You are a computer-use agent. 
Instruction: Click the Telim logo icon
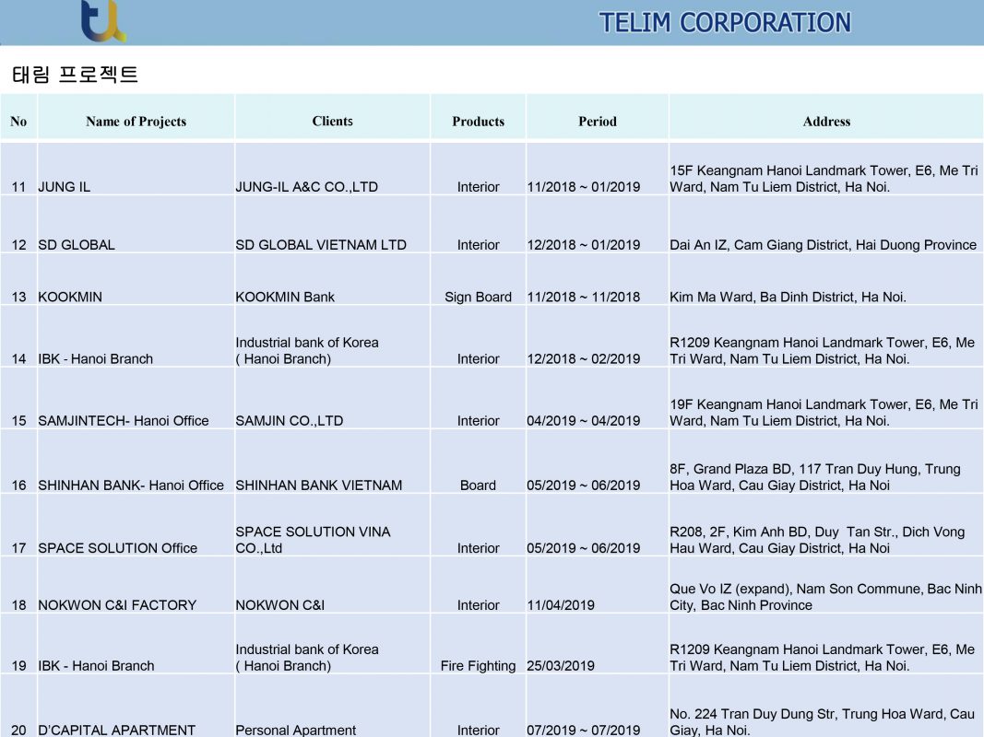(x=102, y=21)
